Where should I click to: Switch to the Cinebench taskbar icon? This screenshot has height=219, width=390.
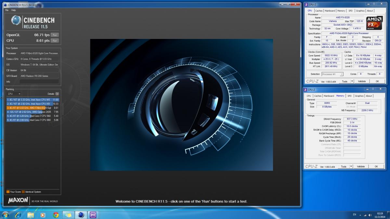pos(81,215)
